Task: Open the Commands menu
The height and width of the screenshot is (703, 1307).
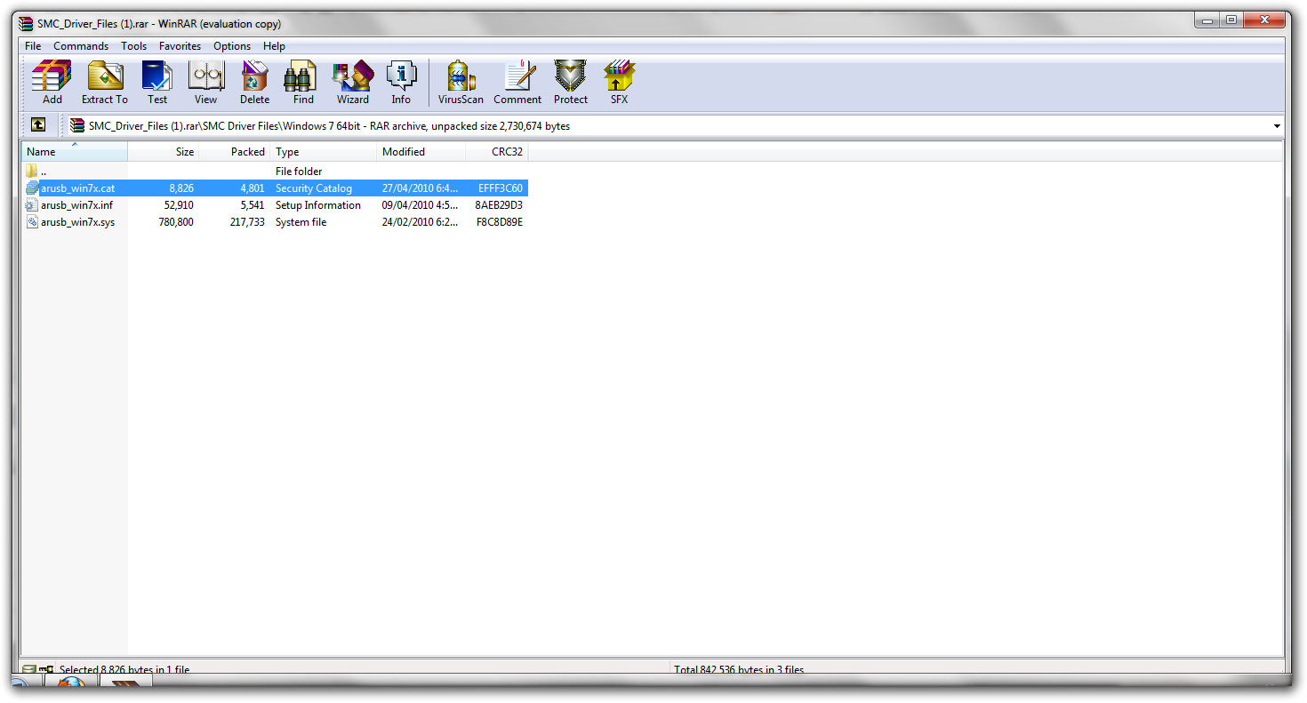Action: 81,46
